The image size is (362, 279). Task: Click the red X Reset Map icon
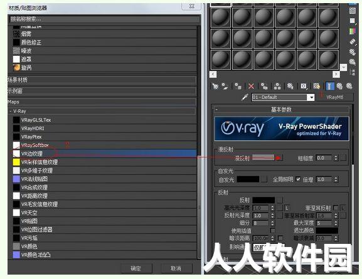coord(251,87)
